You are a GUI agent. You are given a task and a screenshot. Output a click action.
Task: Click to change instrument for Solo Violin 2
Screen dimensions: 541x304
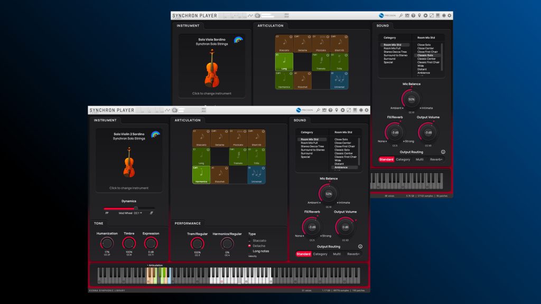click(129, 188)
